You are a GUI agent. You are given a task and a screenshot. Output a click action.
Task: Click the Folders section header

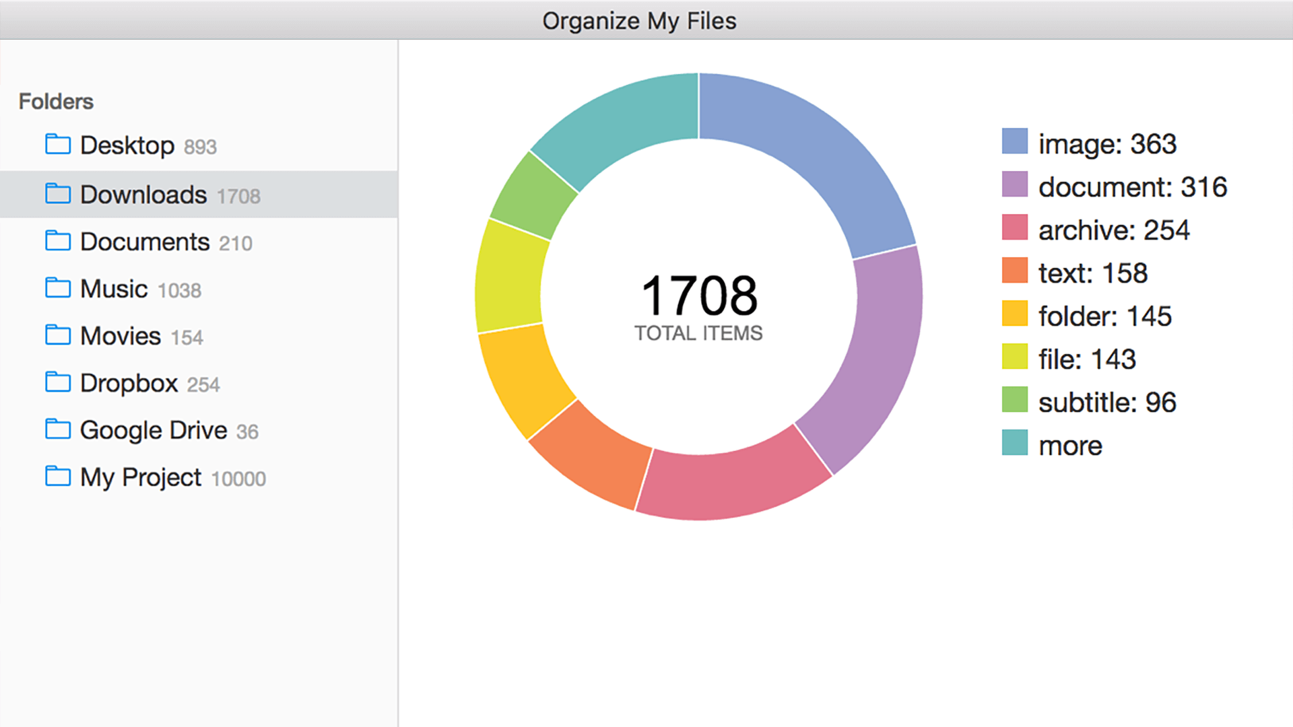point(57,101)
